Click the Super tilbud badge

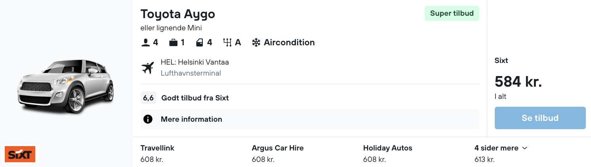452,13
